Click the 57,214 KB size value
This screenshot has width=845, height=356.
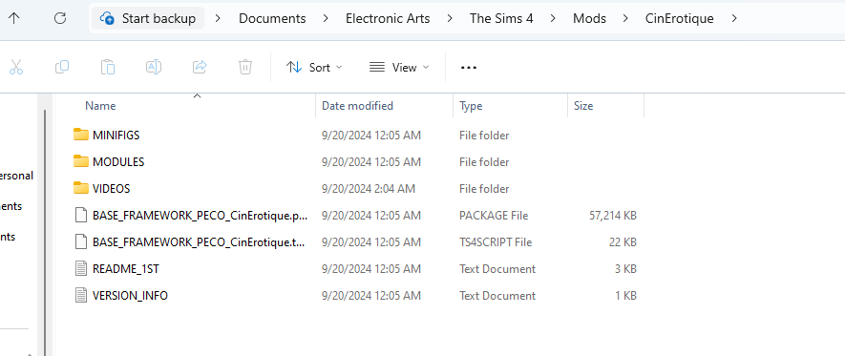point(613,216)
